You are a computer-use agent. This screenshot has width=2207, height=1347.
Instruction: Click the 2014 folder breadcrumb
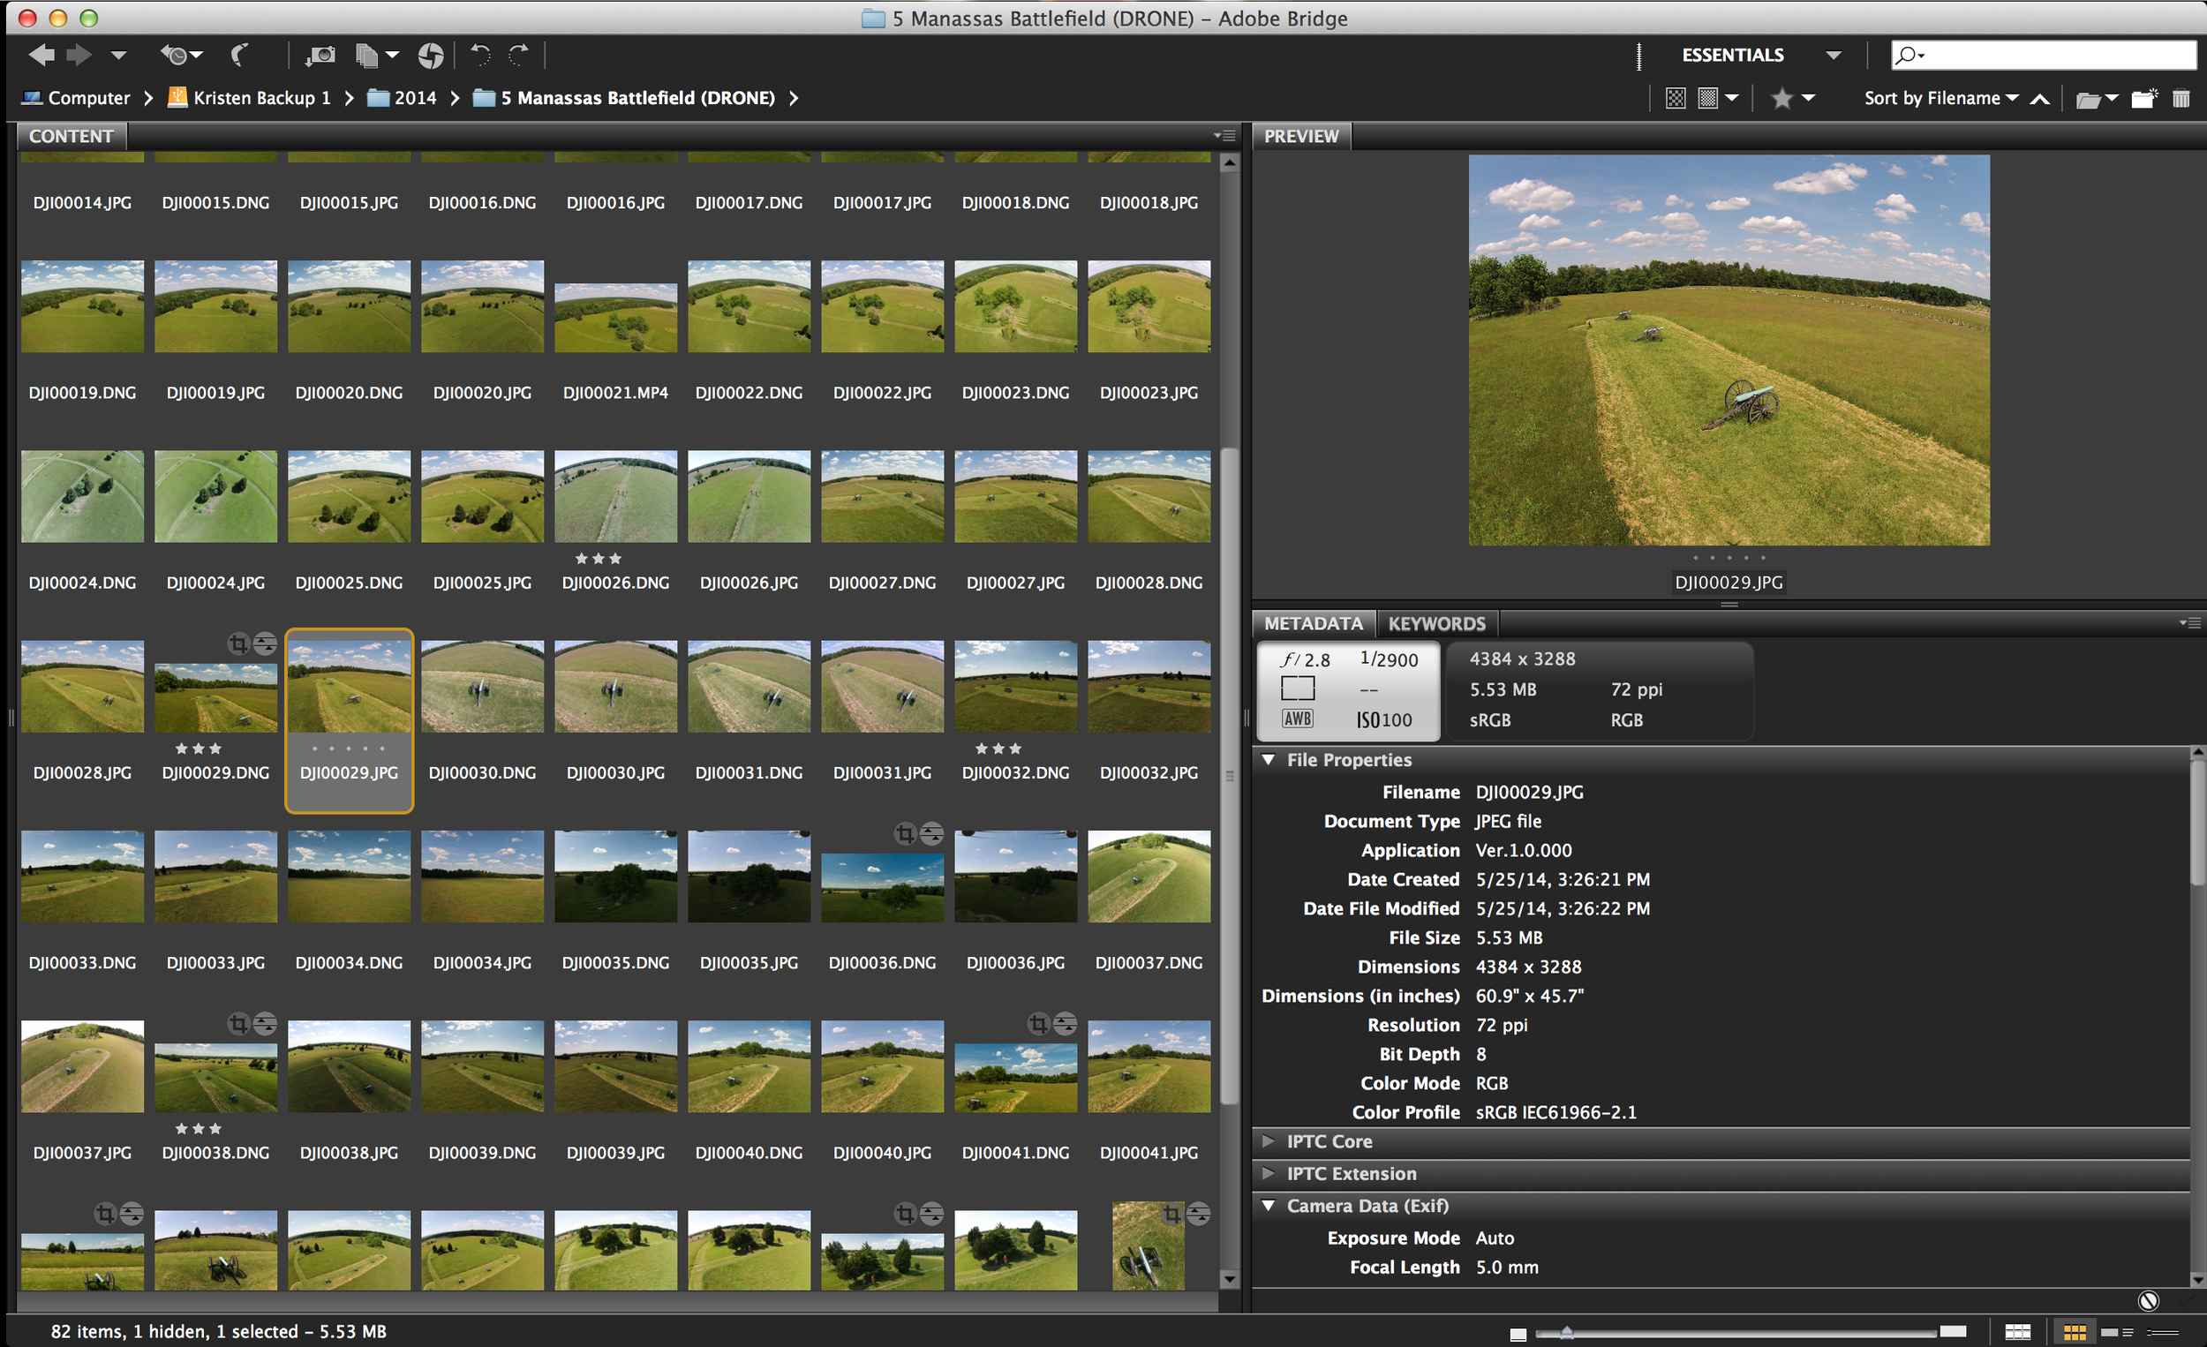click(x=403, y=98)
